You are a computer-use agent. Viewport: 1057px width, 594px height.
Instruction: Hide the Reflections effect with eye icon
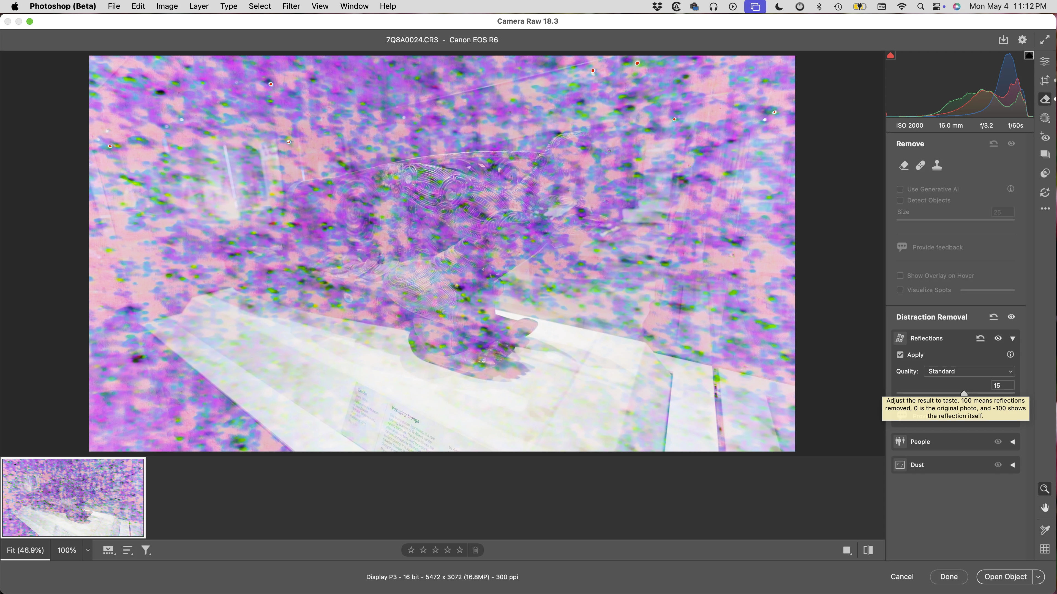pos(998,338)
